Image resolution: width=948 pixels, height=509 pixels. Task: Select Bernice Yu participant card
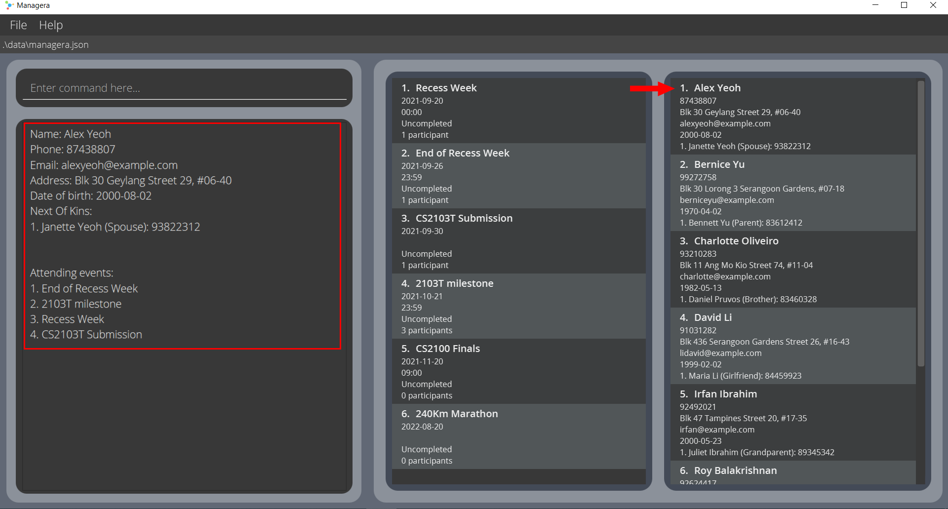click(x=793, y=193)
